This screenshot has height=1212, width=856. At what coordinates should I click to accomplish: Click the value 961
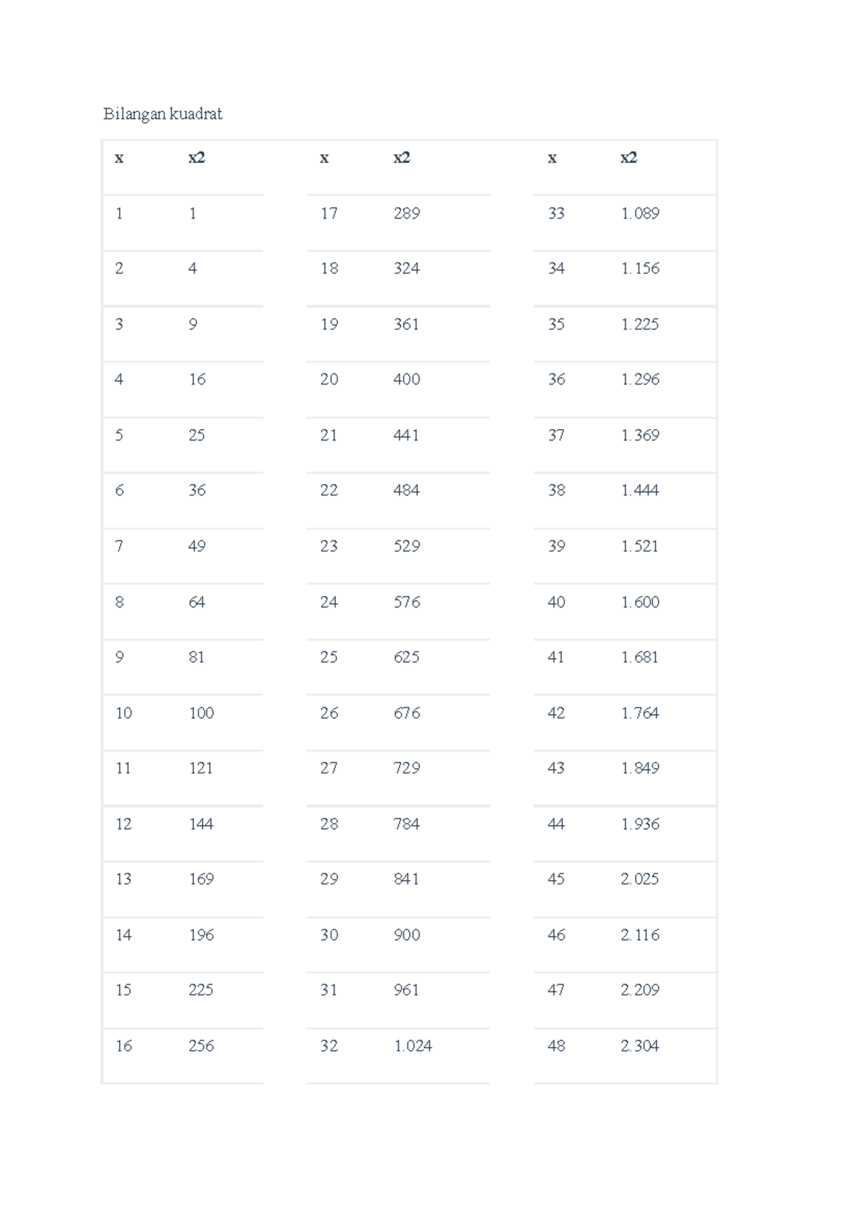407,990
